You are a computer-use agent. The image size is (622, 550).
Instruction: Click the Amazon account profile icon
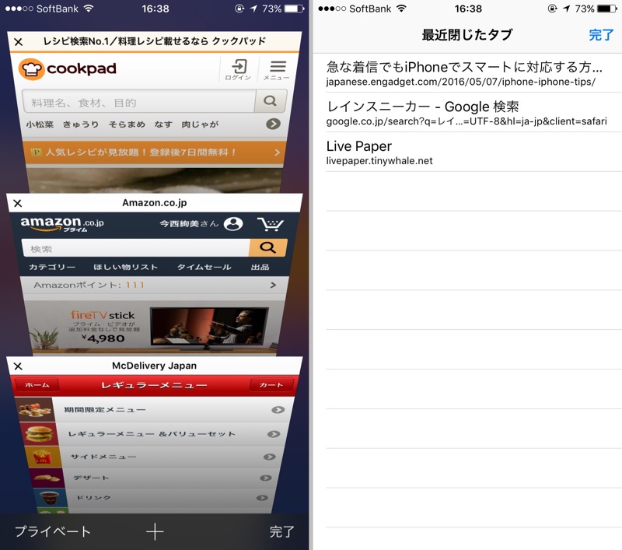233,224
